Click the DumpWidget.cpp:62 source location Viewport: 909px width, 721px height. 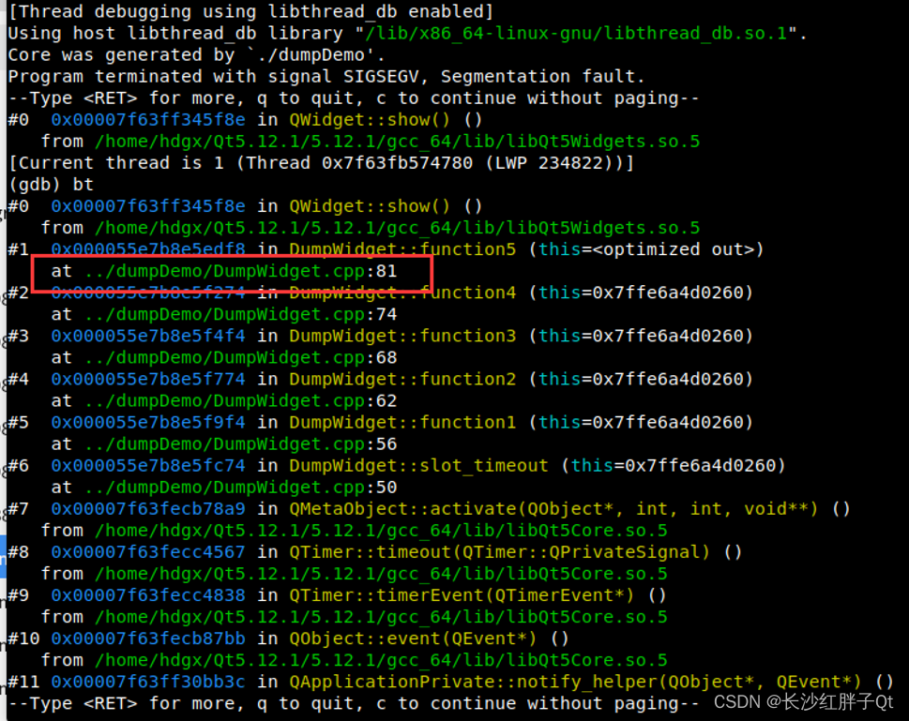click(x=240, y=401)
